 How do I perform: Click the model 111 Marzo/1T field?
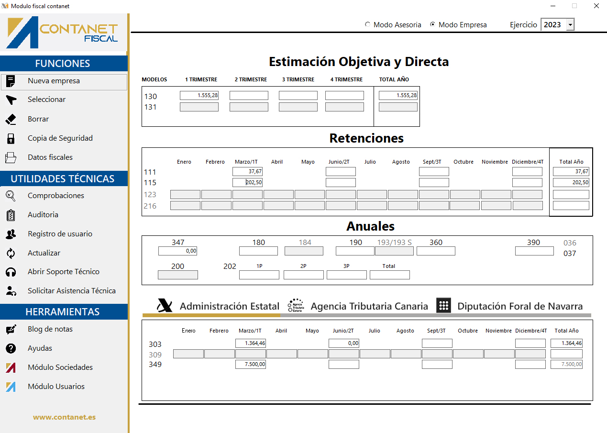coord(247,172)
